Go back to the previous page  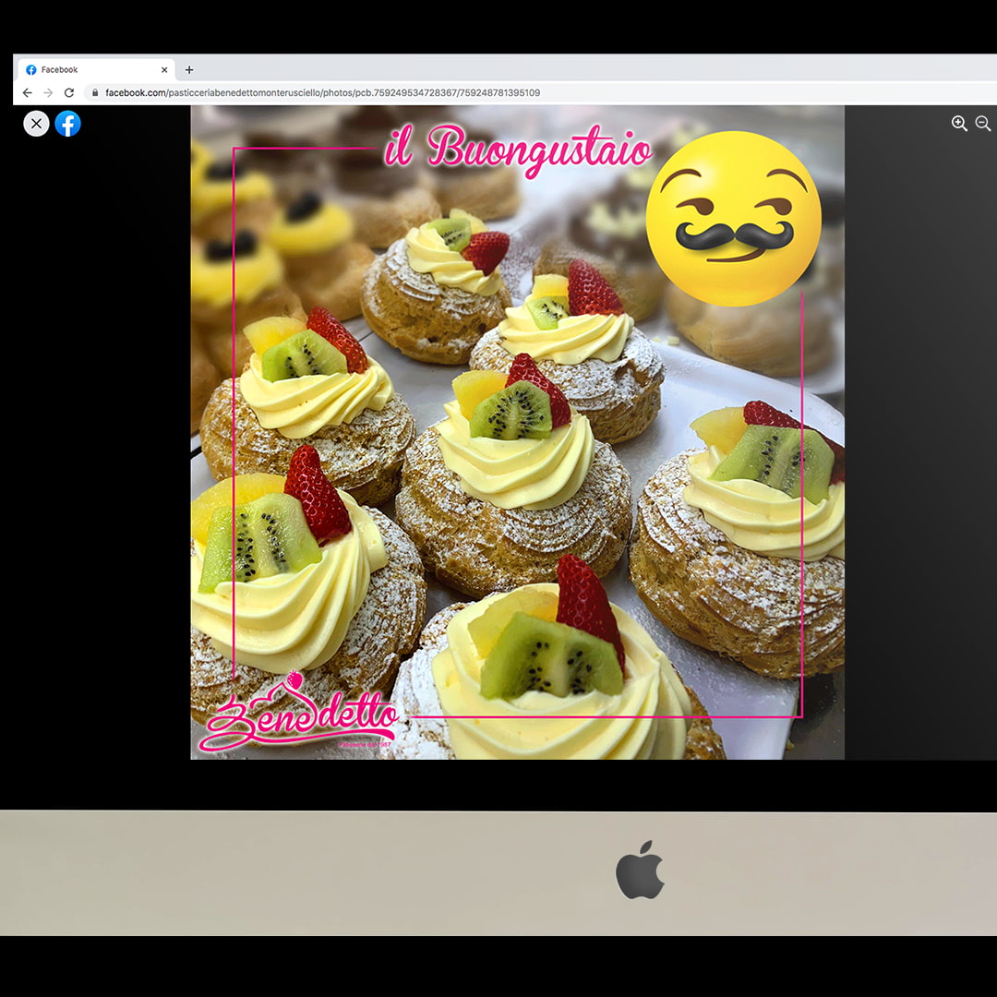[x=27, y=93]
